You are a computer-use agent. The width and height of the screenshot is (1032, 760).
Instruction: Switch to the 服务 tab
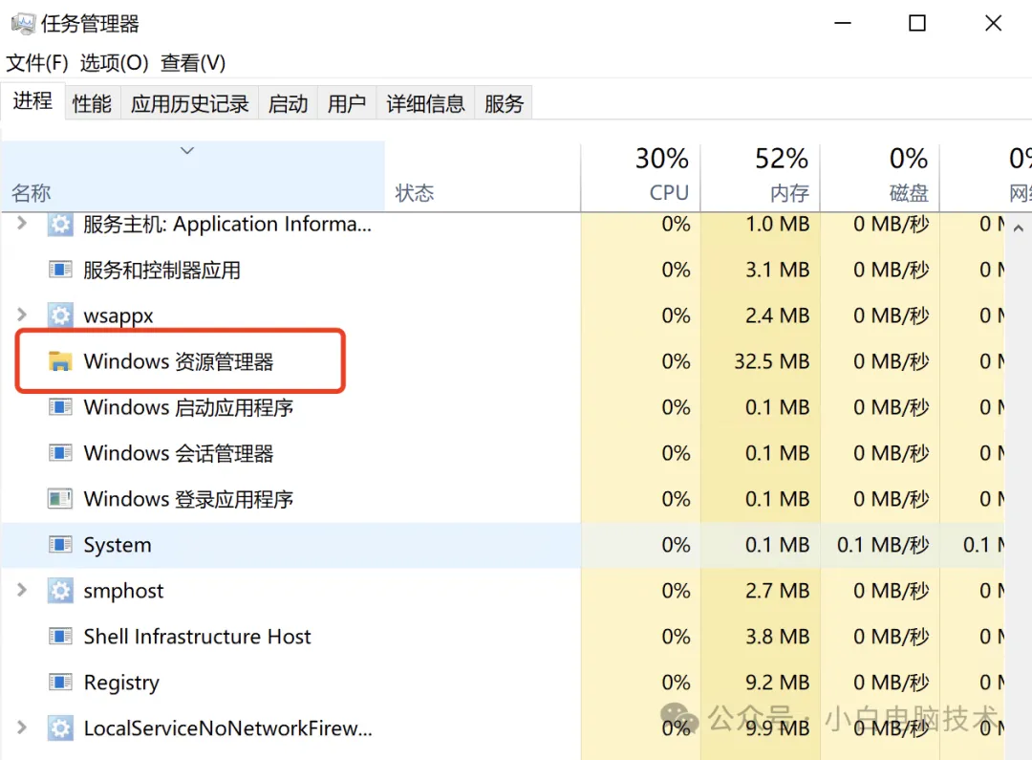point(504,103)
